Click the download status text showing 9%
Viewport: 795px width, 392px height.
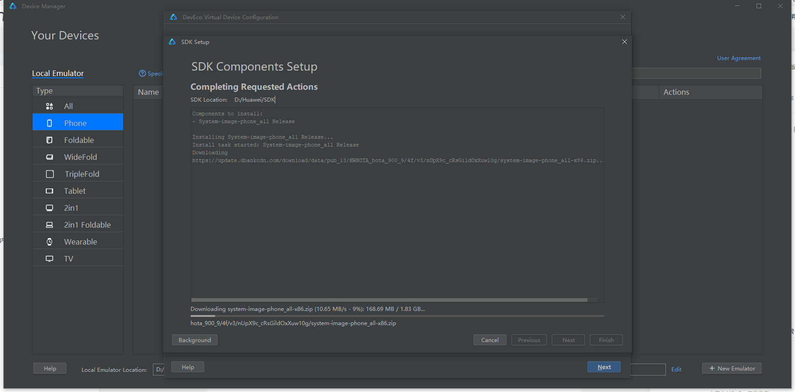point(308,309)
